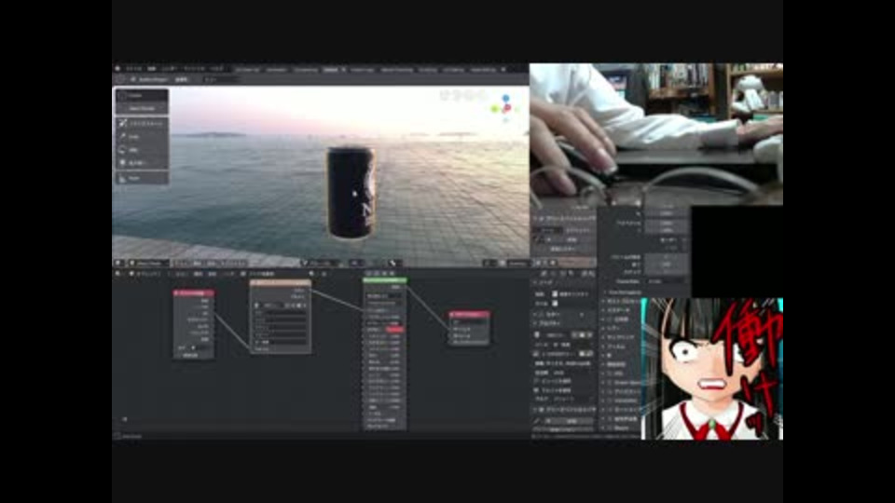Toggle the ノードを使用 checkbox

(243, 274)
